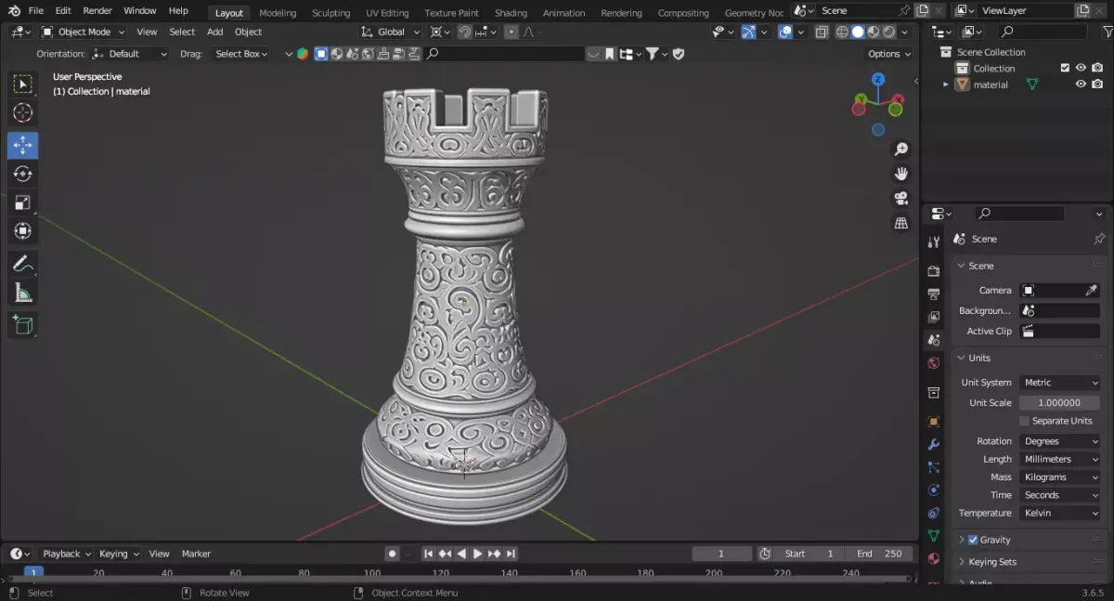The image size is (1114, 601).
Task: Toggle snapping magnet icon
Action: [464, 32]
